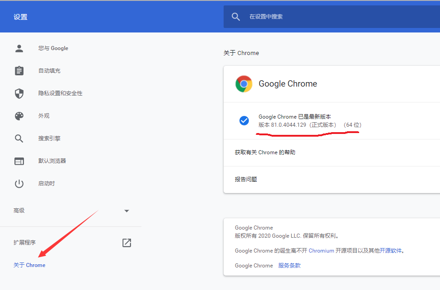This screenshot has width=440, height=290.
Task: Click the search icon in the settings search bar
Action: [236, 17]
